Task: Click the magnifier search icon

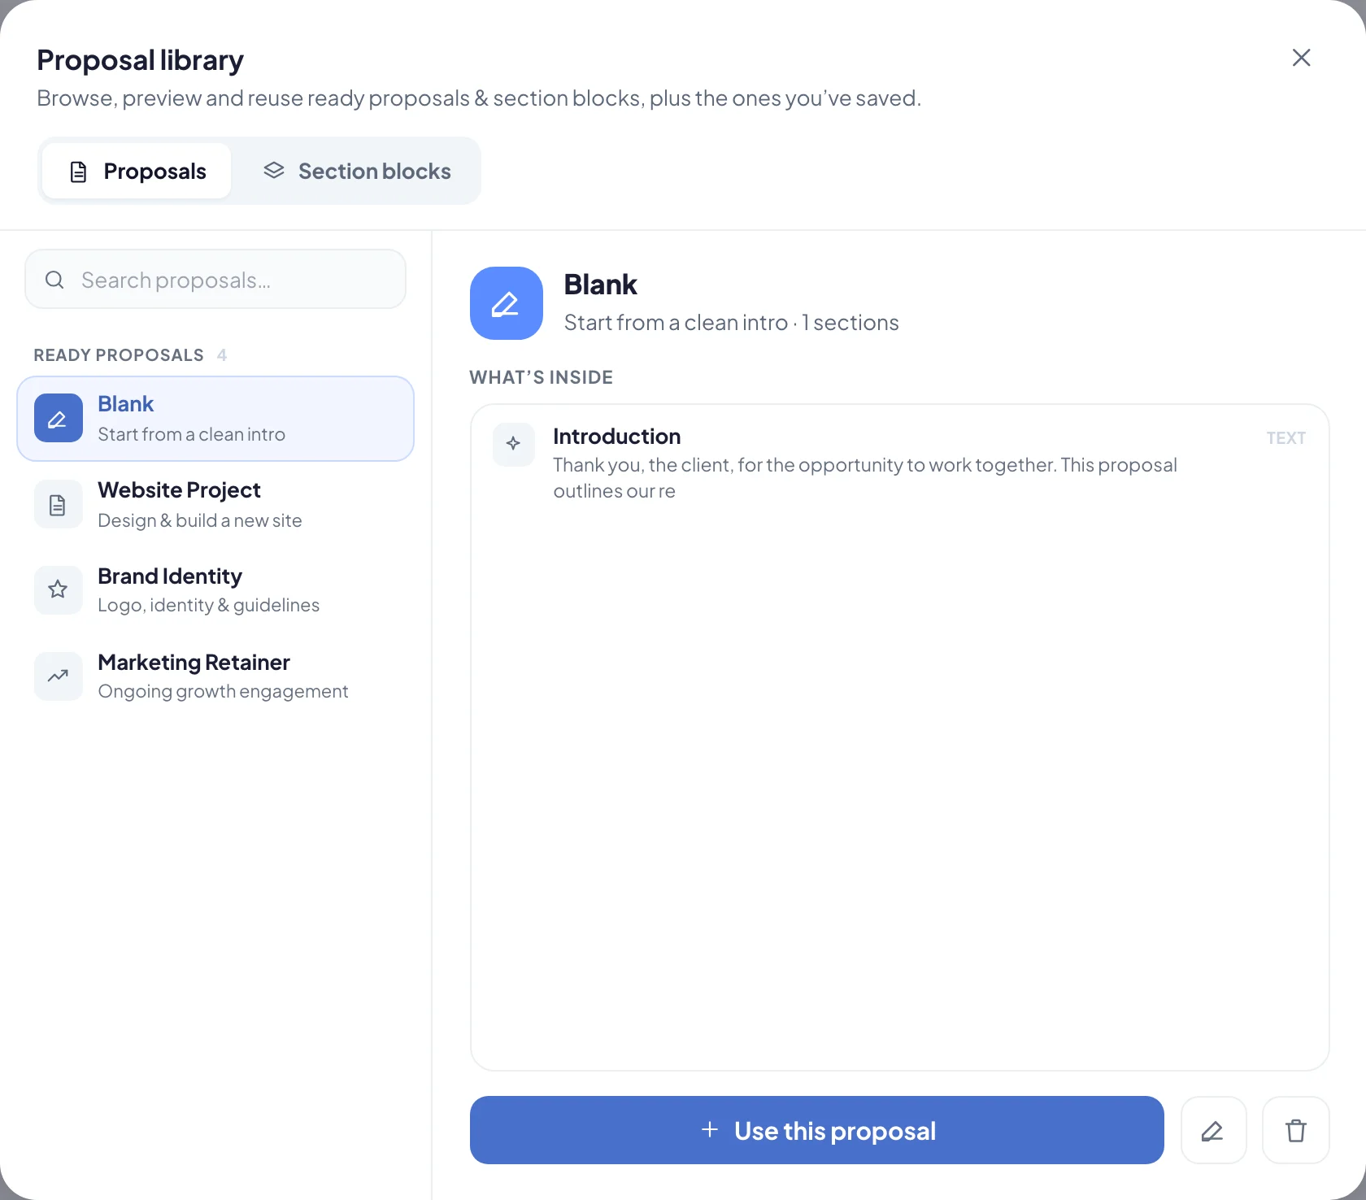Action: (x=54, y=280)
